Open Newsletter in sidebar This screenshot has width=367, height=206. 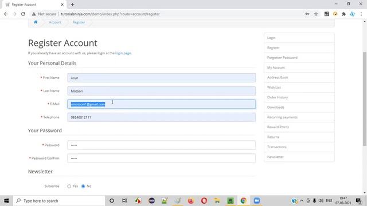point(299,157)
